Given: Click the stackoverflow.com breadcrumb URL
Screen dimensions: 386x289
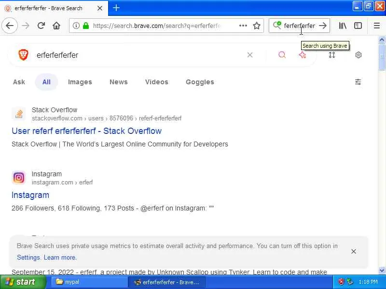Looking at the screenshot, I should coord(107,118).
